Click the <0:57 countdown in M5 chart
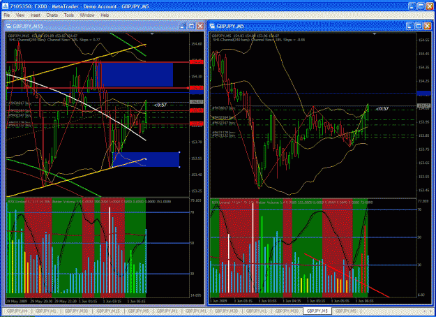This screenshot has width=436, height=317. point(382,108)
